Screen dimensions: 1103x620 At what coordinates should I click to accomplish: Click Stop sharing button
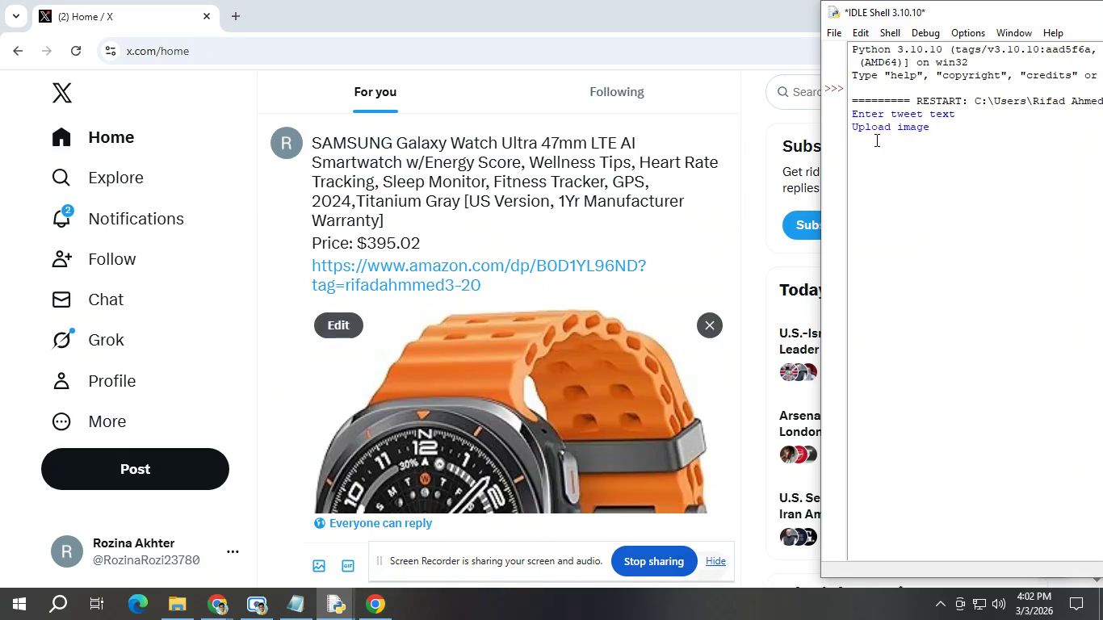[653, 561]
